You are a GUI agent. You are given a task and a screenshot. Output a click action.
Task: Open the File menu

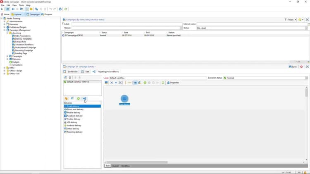click(3, 5)
